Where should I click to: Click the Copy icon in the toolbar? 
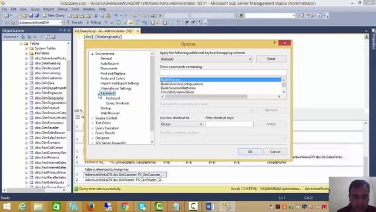pos(102,16)
